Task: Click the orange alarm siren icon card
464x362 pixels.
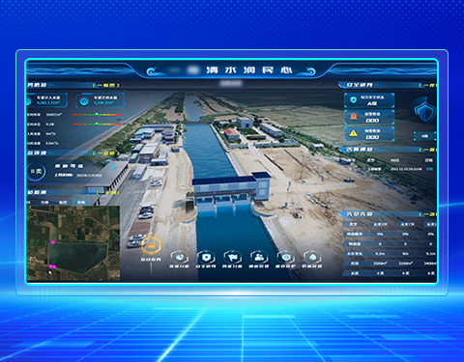Action: tap(369, 117)
